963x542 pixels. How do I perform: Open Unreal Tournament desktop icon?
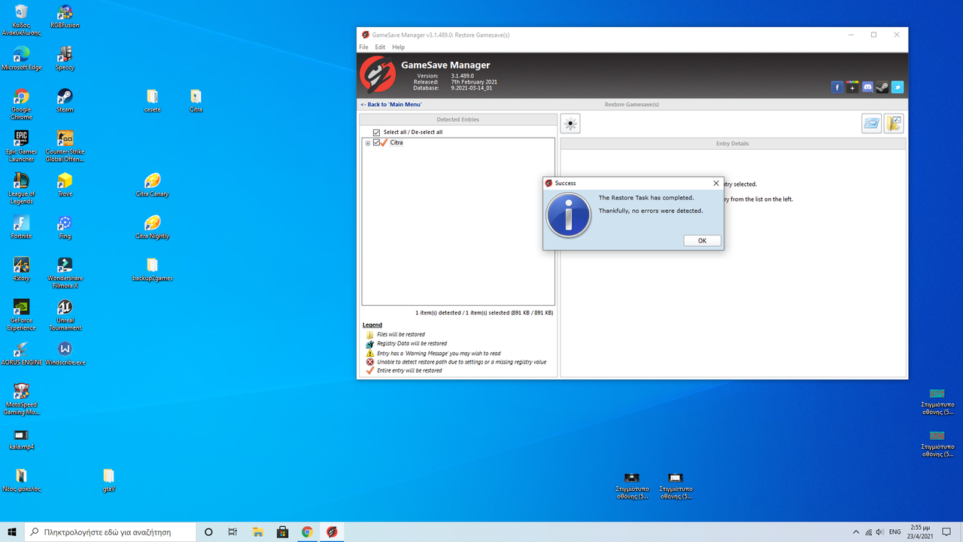[x=65, y=315]
